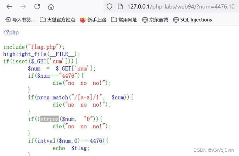The height and width of the screenshot is (156, 239).
Task: Click the forward navigation arrow
Action: coord(23,6)
